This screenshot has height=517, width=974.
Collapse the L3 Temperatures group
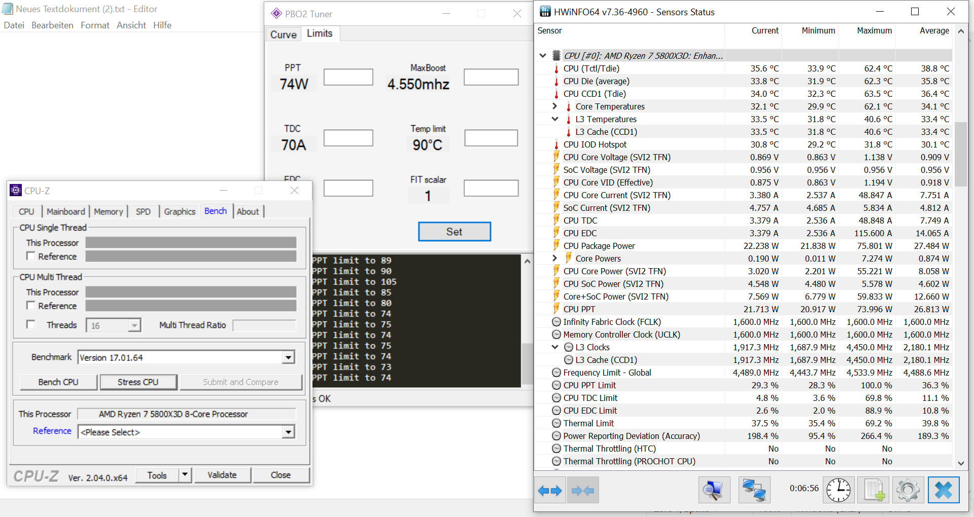click(555, 119)
